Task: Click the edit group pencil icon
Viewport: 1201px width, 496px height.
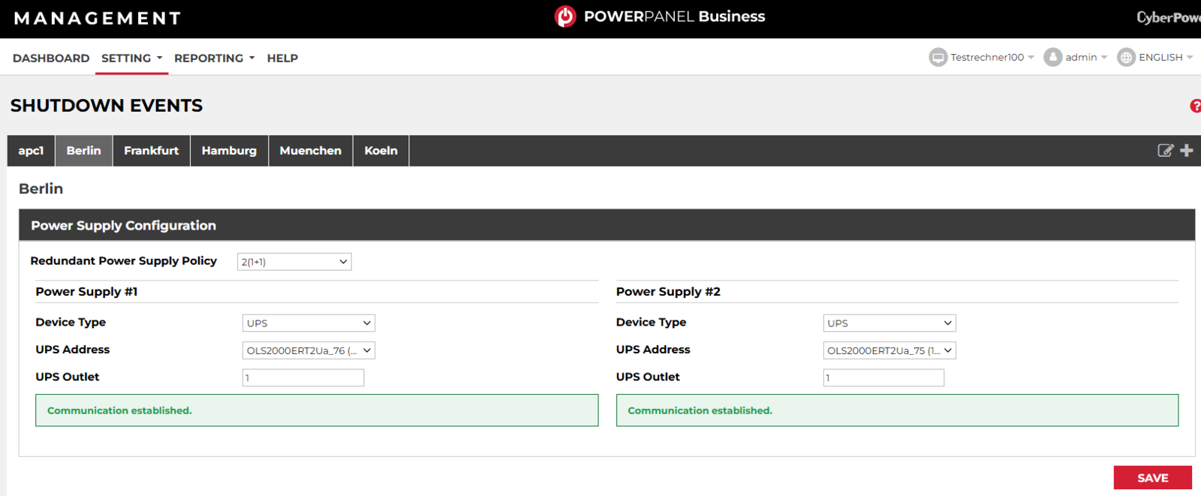Action: click(1165, 151)
